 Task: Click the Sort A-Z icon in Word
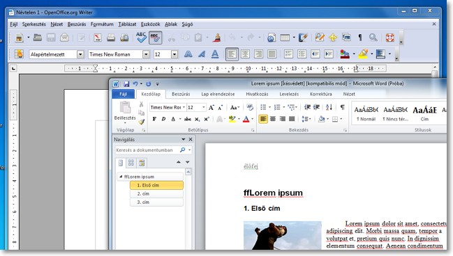[329, 107]
